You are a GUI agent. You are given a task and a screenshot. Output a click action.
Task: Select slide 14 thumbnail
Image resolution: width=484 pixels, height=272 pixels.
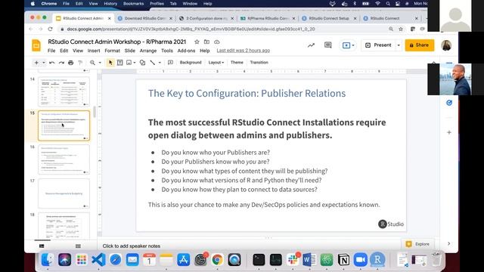click(x=64, y=91)
